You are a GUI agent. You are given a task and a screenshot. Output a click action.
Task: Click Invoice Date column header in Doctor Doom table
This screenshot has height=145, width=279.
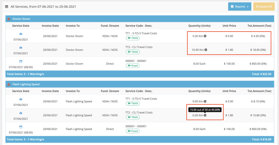pos(50,26)
